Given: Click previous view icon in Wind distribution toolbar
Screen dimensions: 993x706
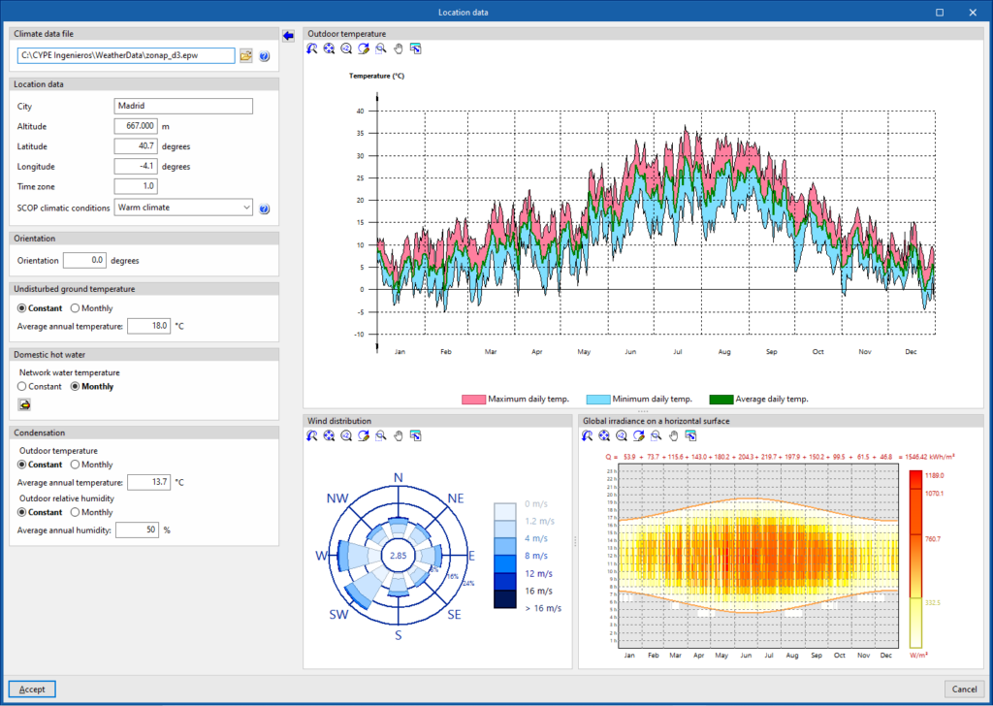Looking at the screenshot, I should tap(312, 436).
